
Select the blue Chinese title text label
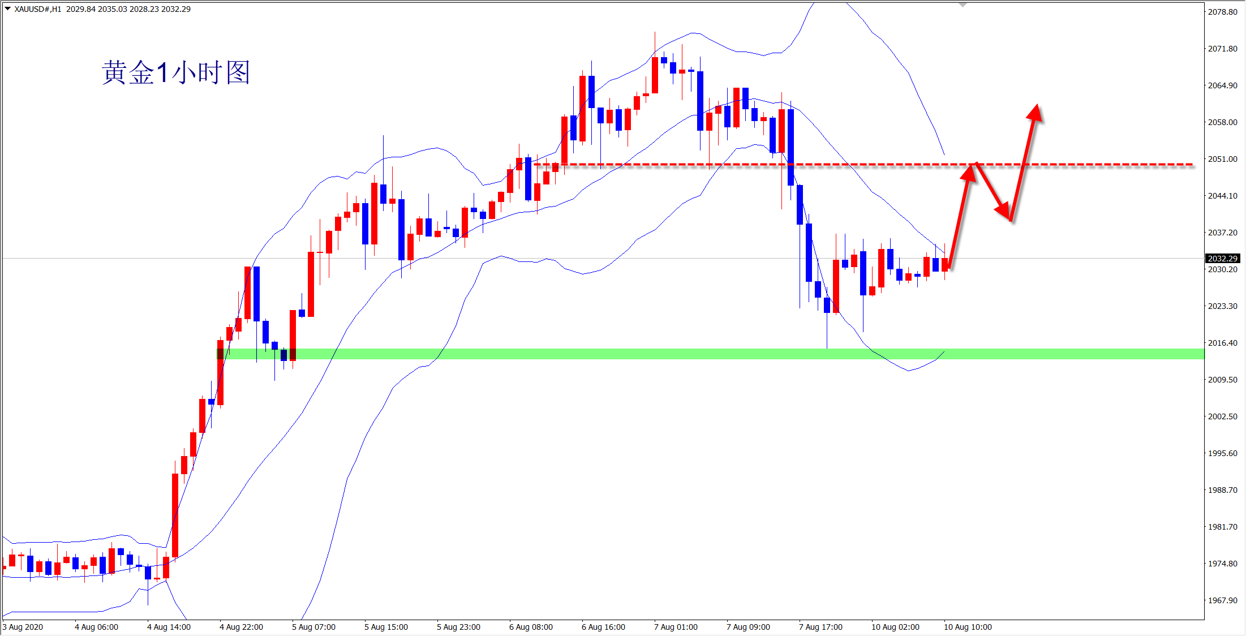(x=175, y=73)
